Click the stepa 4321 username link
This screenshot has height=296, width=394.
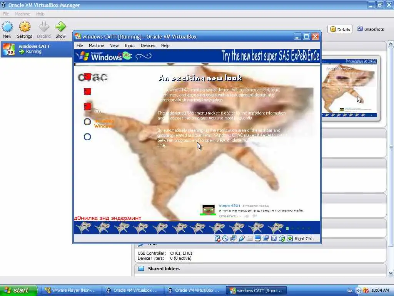coord(229,205)
